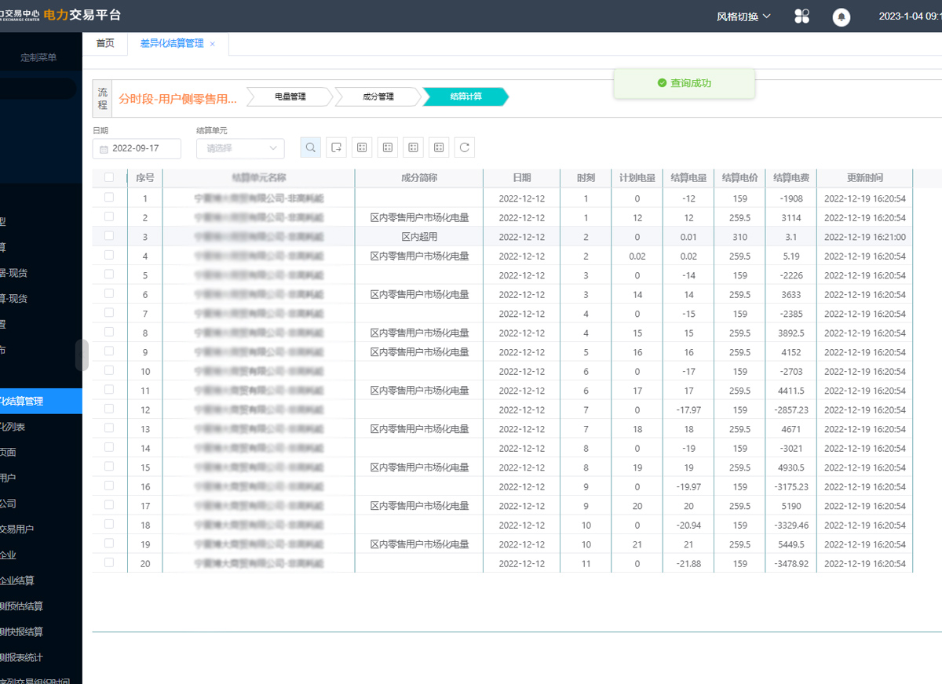The image size is (942, 684).
Task: Open the four-circle apps icon in header
Action: click(801, 16)
